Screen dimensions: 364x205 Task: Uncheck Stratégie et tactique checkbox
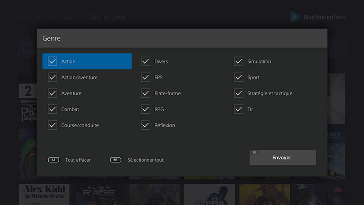pos(239,93)
